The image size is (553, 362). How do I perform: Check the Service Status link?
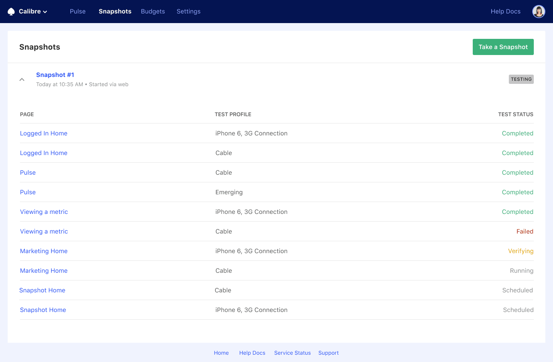pos(292,353)
